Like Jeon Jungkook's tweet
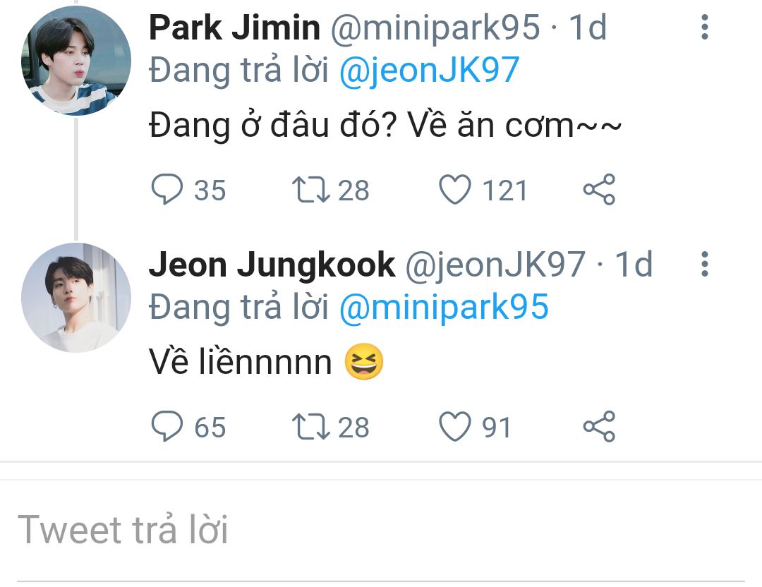Viewport: 762px width, 587px height. (x=455, y=427)
